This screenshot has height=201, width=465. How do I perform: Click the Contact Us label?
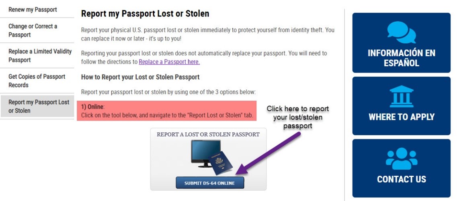point(401,179)
